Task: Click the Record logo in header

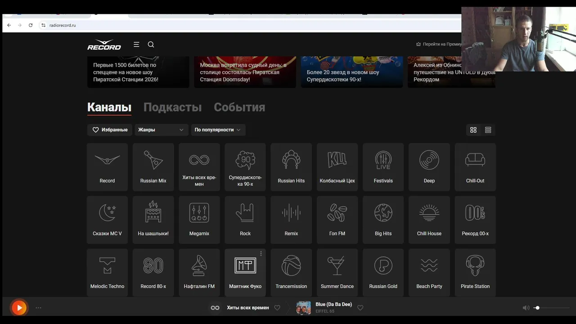Action: click(104, 45)
